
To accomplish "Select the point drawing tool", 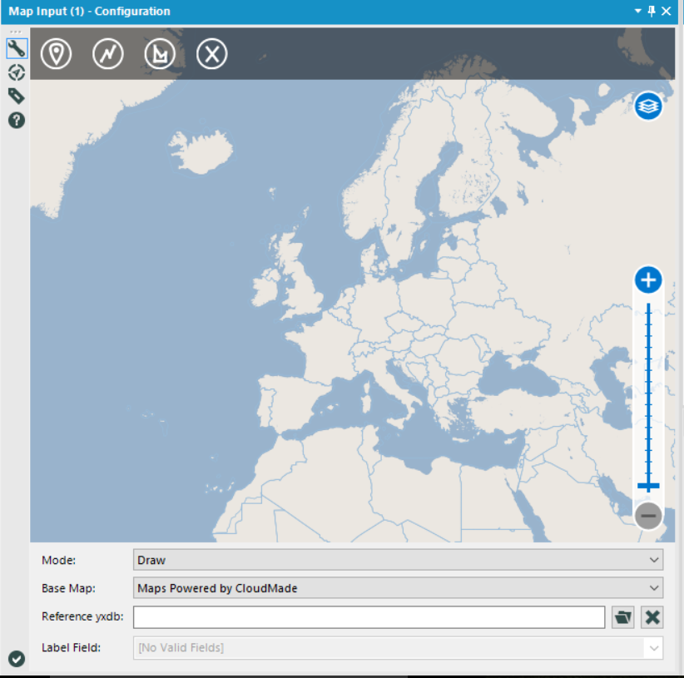I will (57, 54).
